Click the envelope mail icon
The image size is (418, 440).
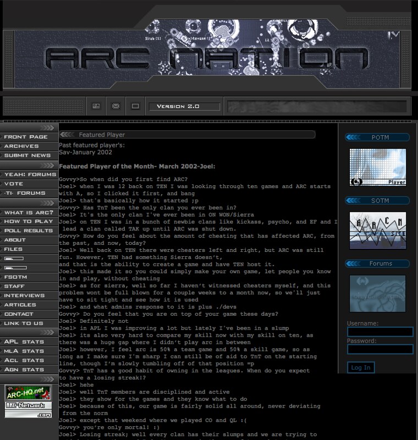(116, 106)
